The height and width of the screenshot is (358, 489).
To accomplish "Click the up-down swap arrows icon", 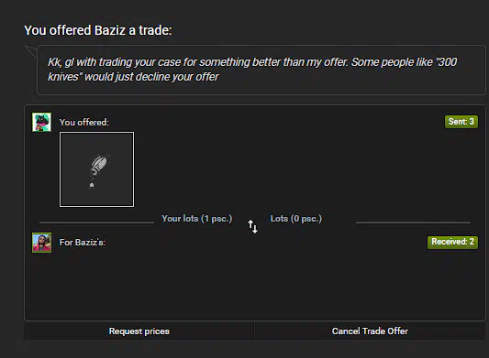I will (x=252, y=226).
